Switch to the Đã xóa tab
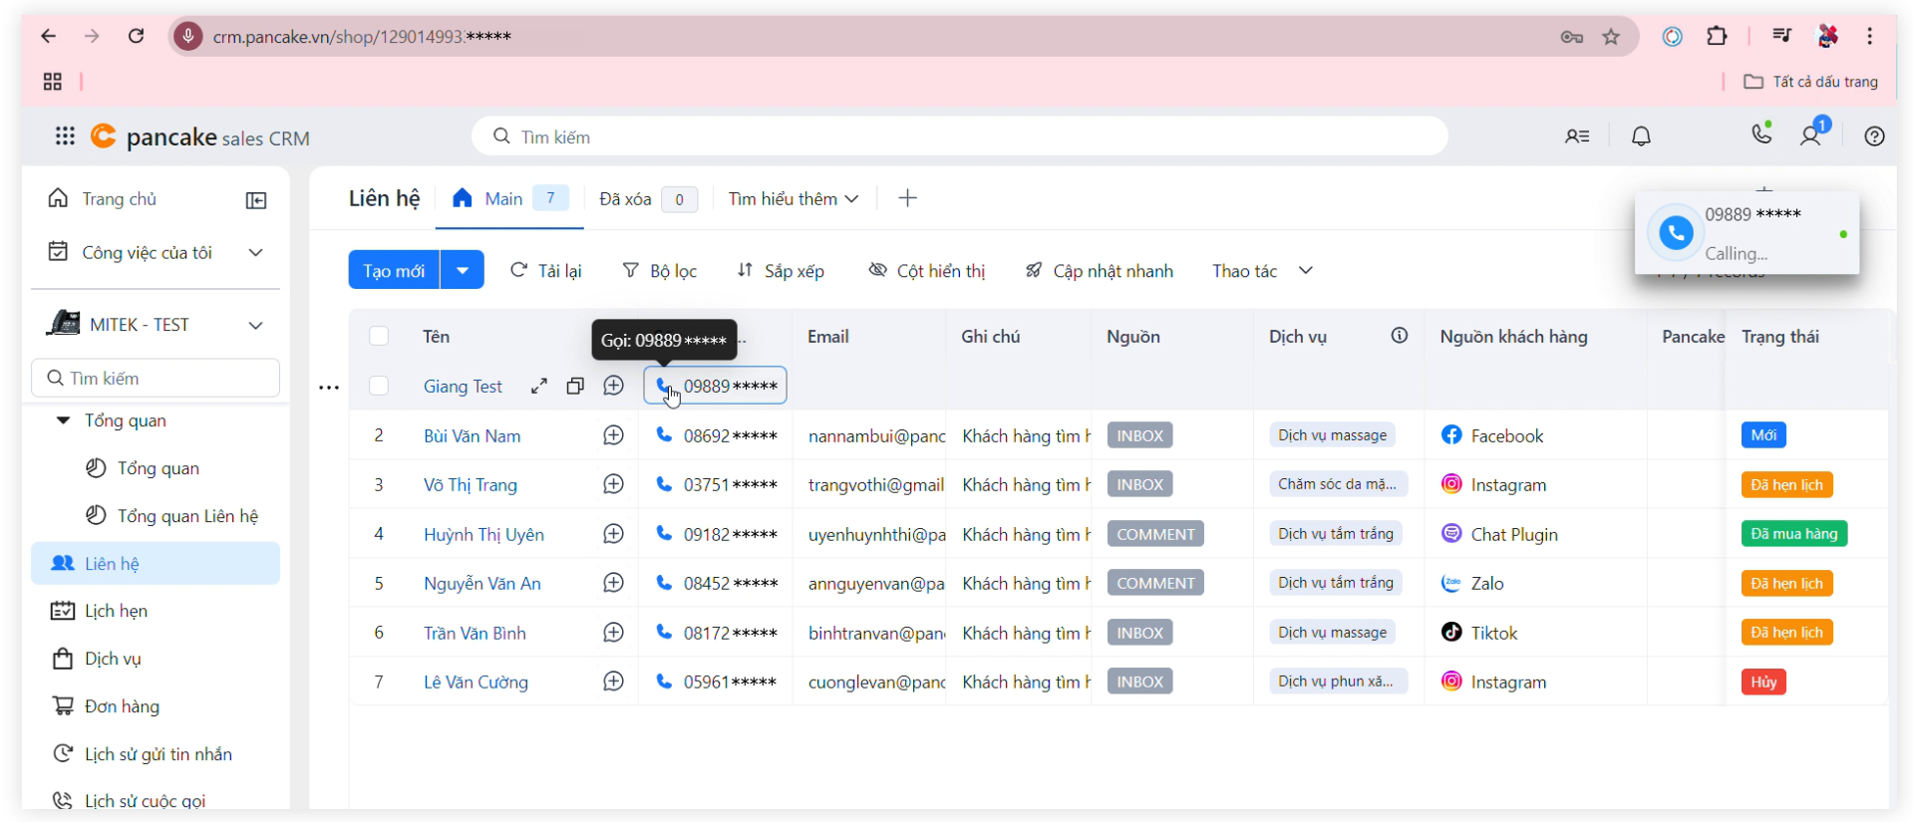 click(x=625, y=199)
